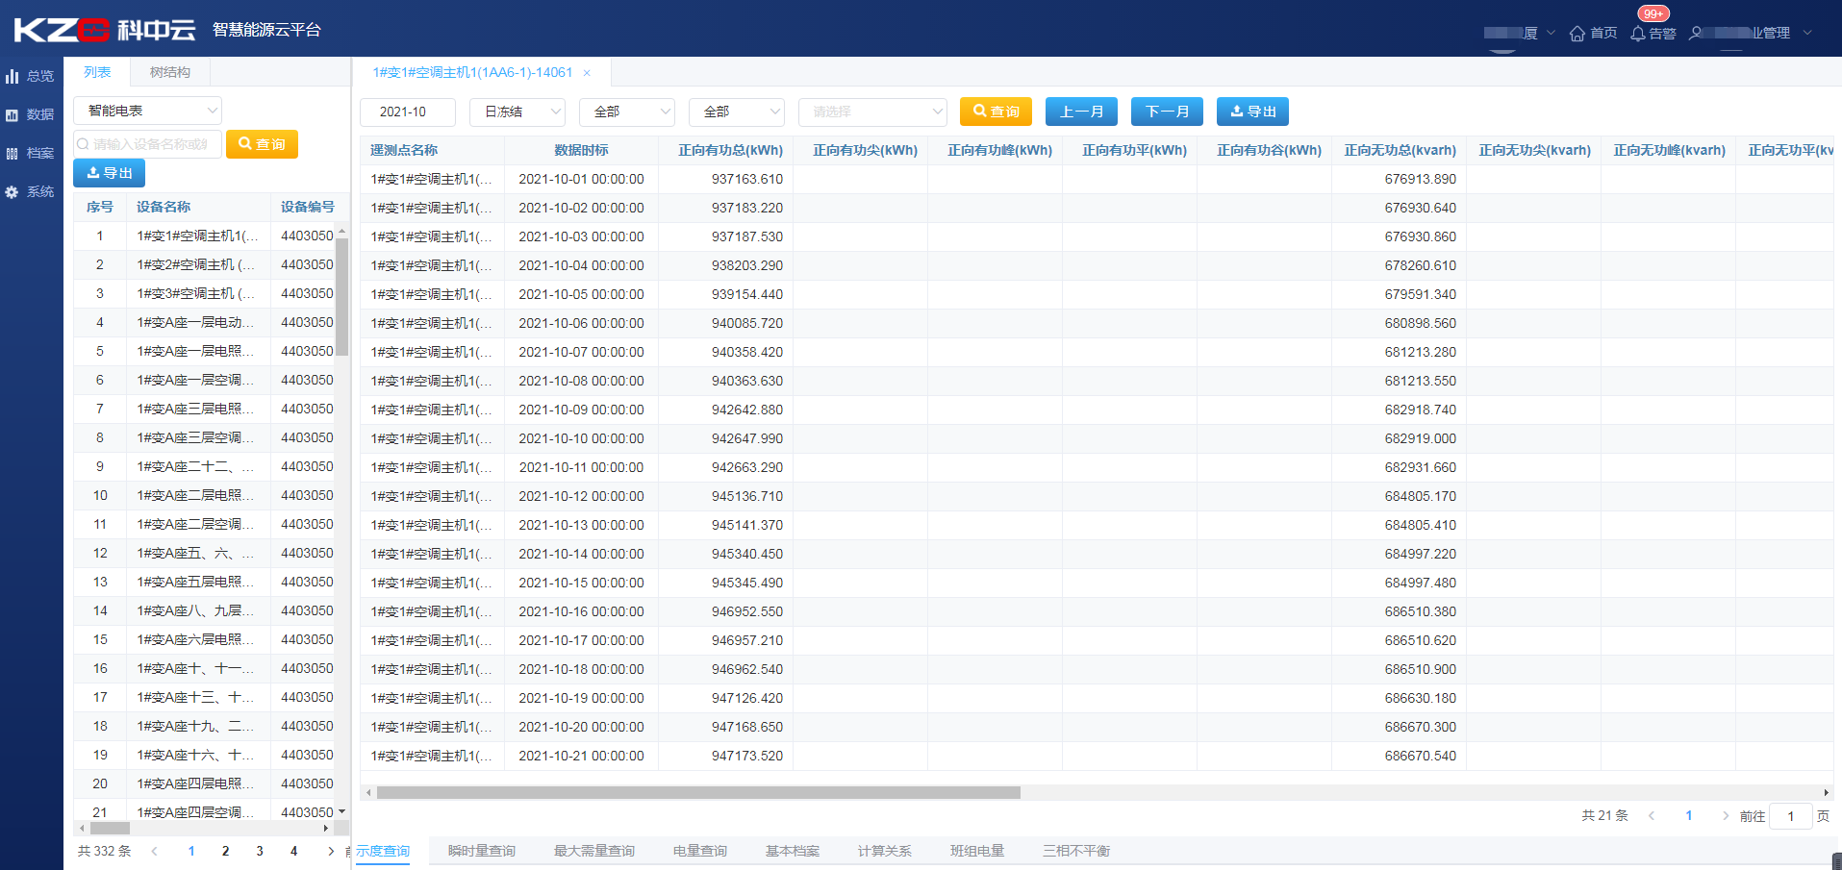Image resolution: width=1842 pixels, height=870 pixels.
Task: Click the data table horizontal scrollbar thumb
Action: [698, 793]
